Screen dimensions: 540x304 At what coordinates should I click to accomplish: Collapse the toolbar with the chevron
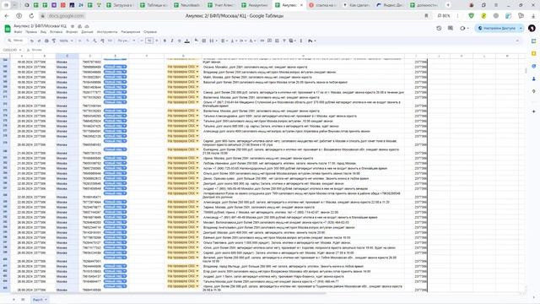[517, 41]
